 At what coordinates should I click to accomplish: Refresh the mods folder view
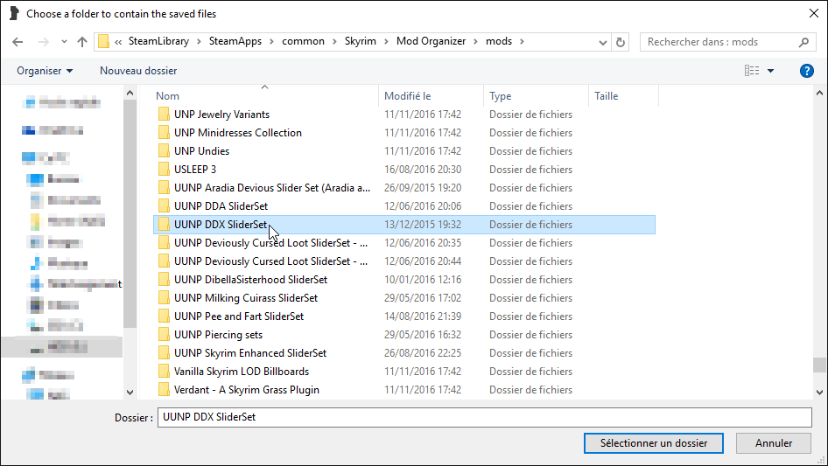621,42
